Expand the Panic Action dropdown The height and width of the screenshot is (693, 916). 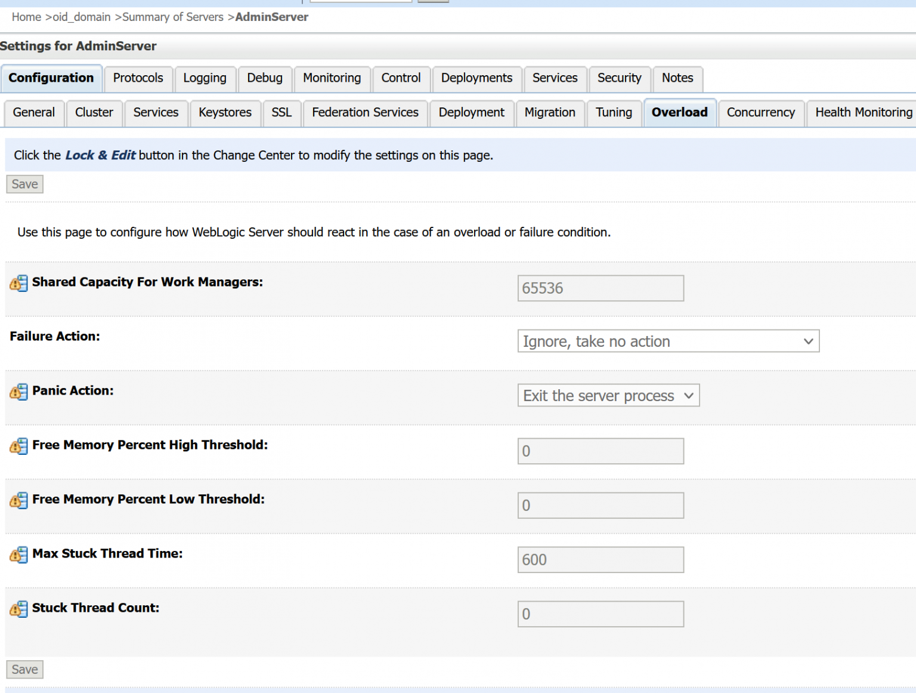point(608,396)
